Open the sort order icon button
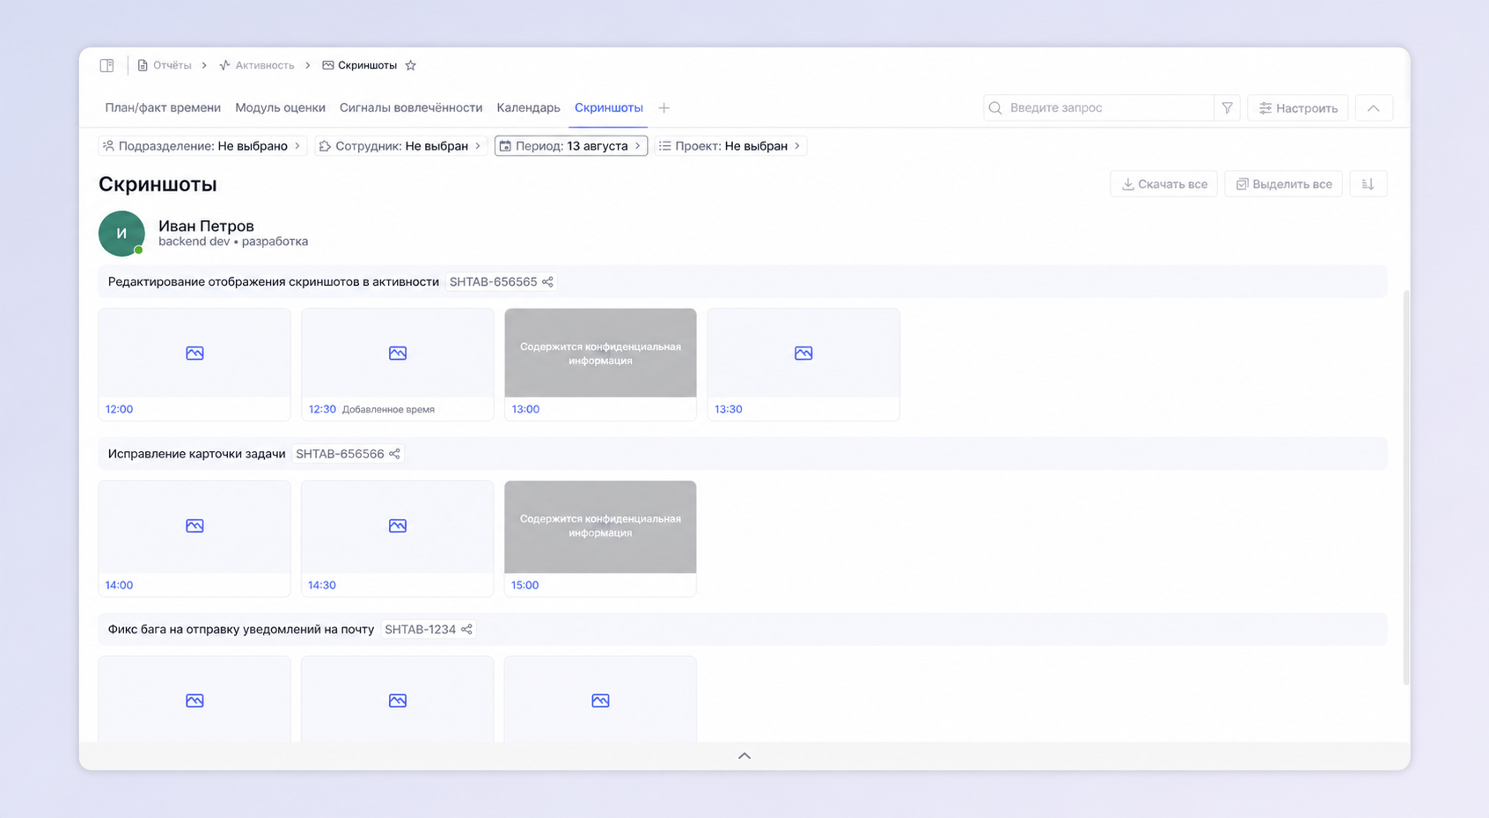 [1368, 184]
